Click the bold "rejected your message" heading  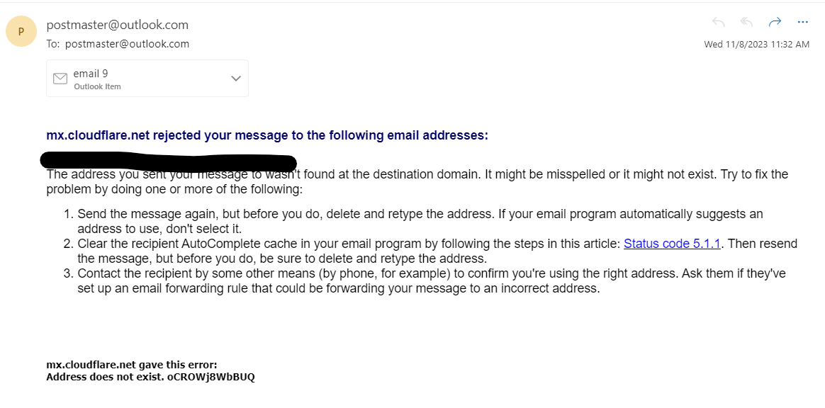tap(267, 135)
